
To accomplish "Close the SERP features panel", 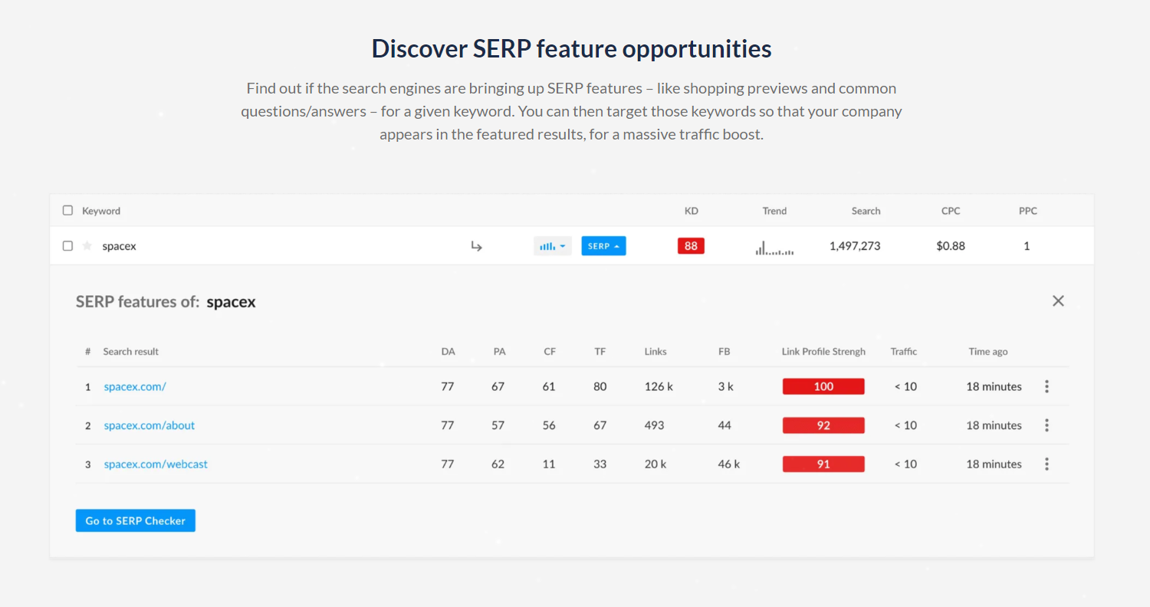I will point(1058,301).
